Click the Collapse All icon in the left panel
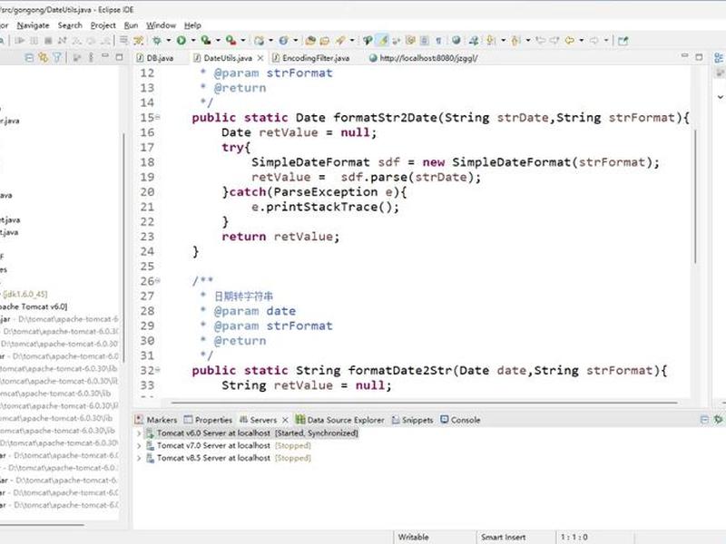The width and height of the screenshot is (726, 544). point(29,58)
